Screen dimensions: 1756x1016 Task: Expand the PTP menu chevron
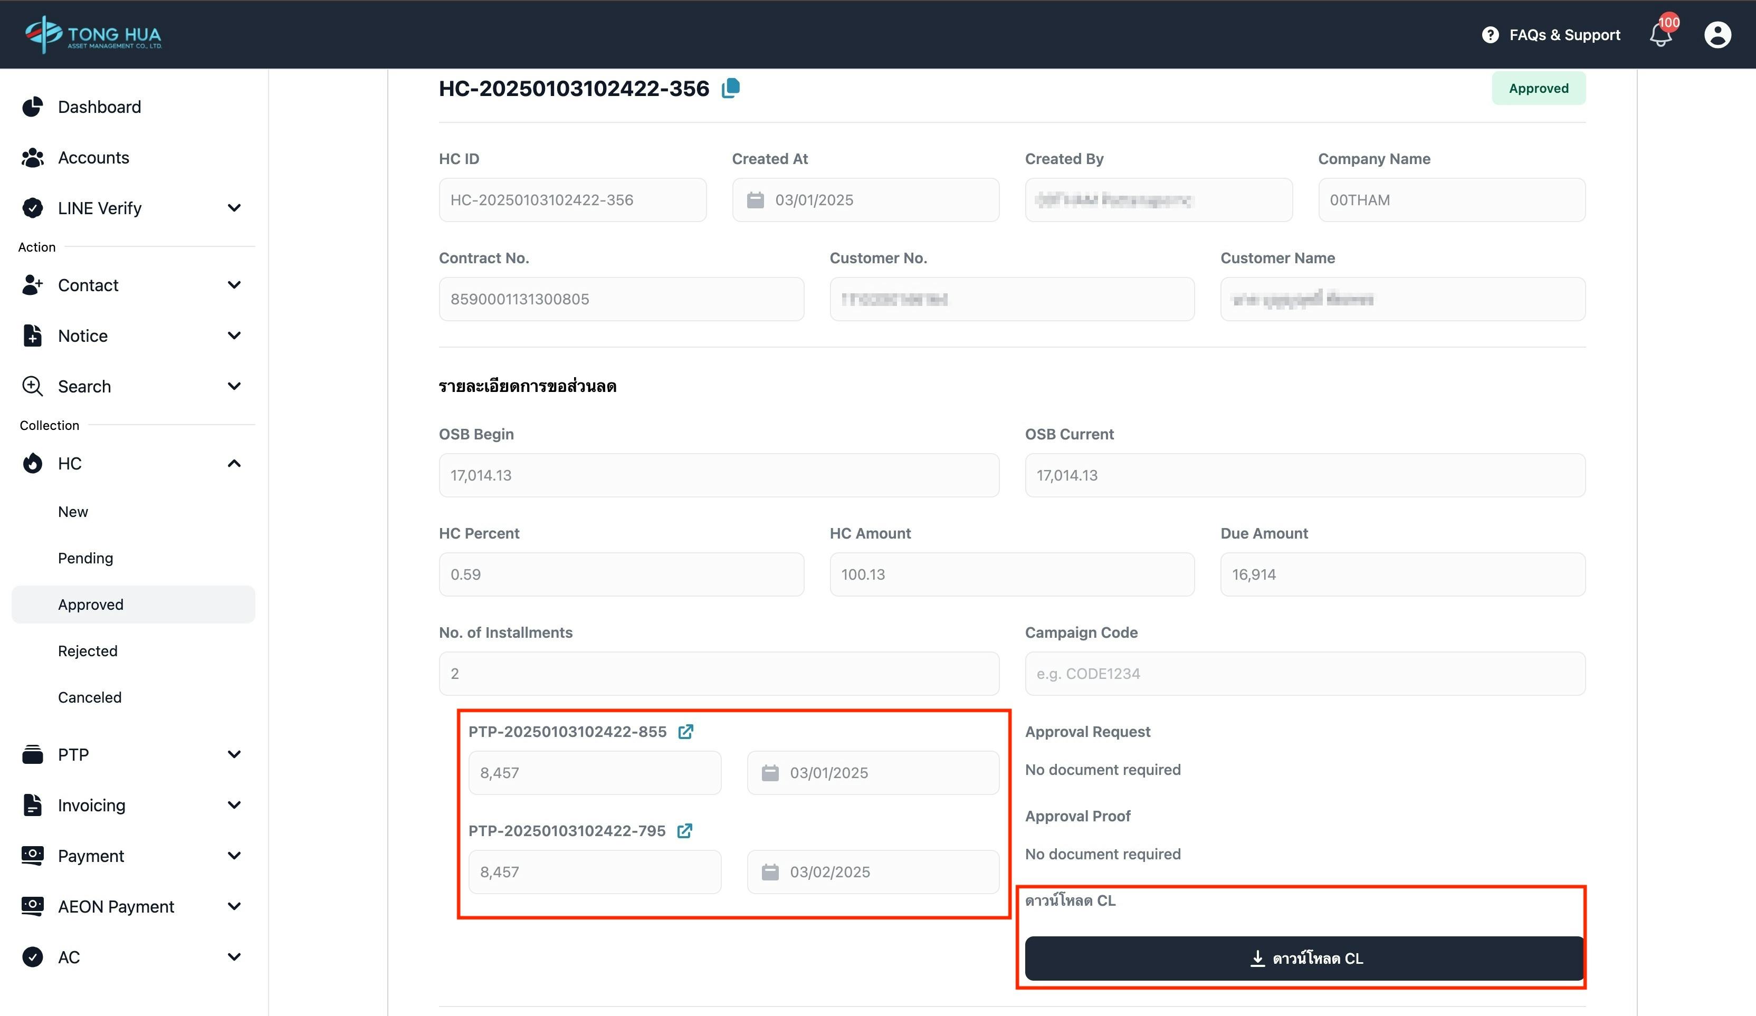[x=234, y=754]
